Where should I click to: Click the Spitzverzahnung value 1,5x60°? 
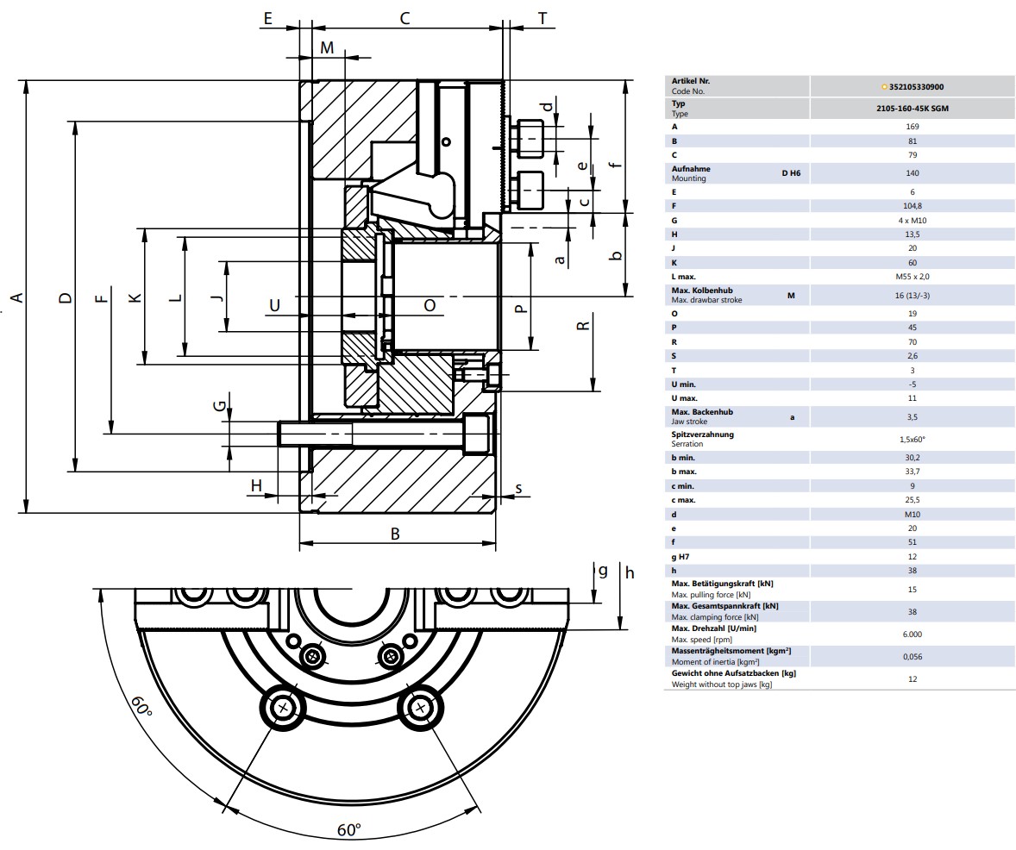pyautogui.click(x=913, y=440)
